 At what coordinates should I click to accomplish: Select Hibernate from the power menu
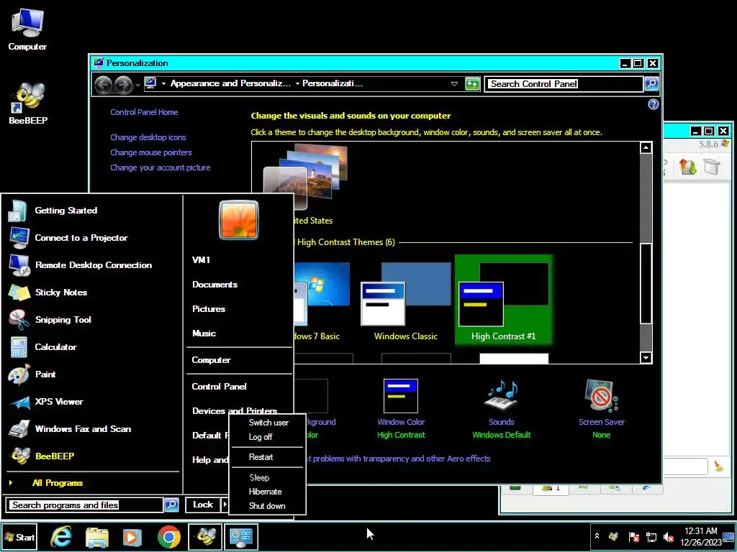tap(265, 492)
